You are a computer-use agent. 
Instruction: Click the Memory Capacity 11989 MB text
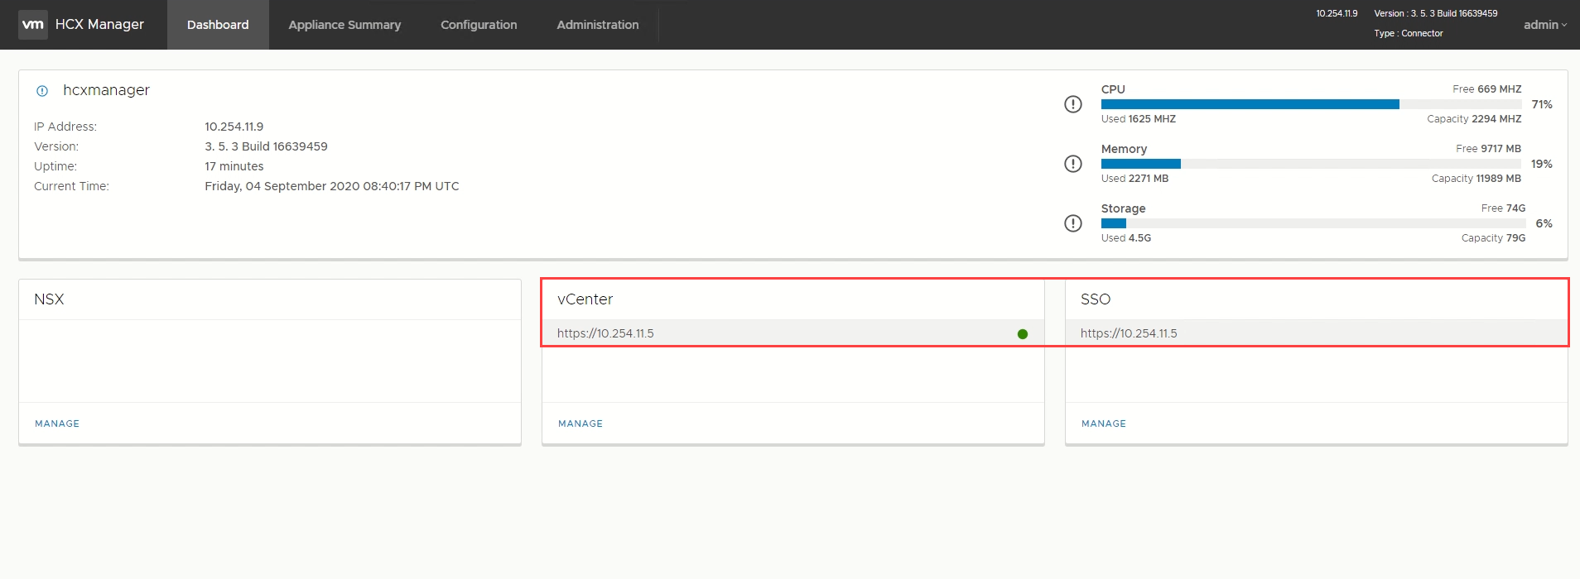(x=1476, y=179)
